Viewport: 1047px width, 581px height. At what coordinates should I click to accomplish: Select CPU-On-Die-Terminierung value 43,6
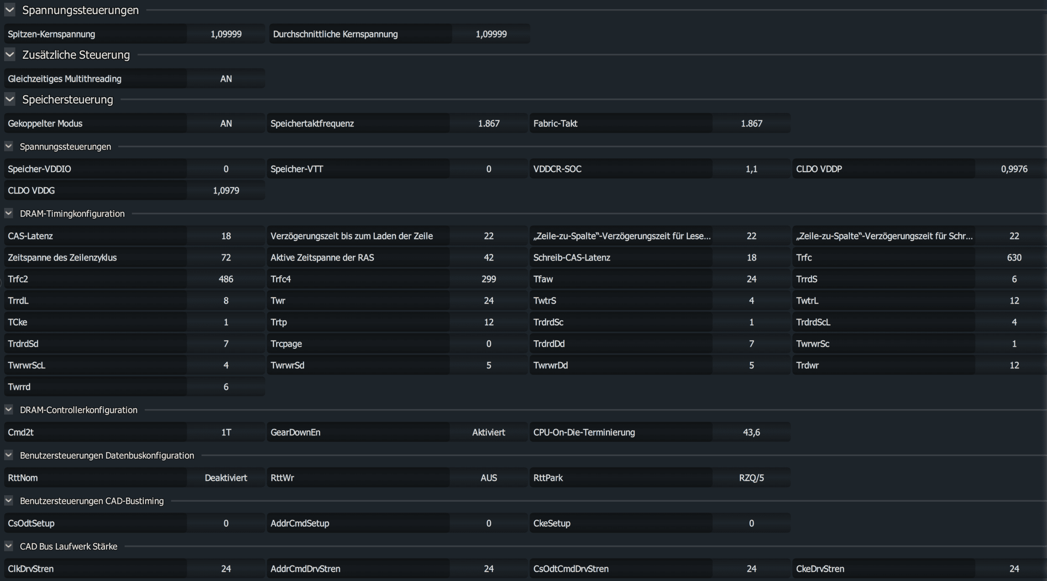pos(751,432)
